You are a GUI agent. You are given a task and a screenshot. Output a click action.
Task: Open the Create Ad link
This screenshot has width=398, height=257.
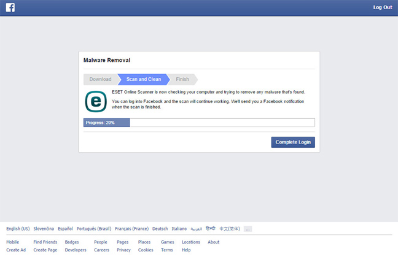point(16,250)
